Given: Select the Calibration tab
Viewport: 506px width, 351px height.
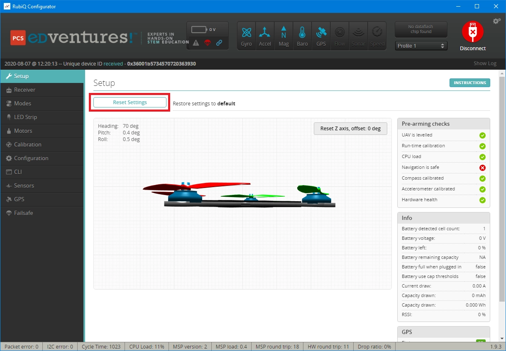Looking at the screenshot, I should click(42, 144).
